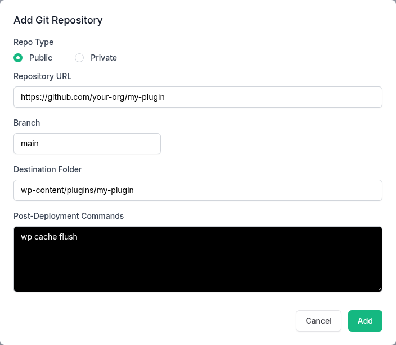Click the Repository URL label
This screenshot has width=396, height=345.
42,76
